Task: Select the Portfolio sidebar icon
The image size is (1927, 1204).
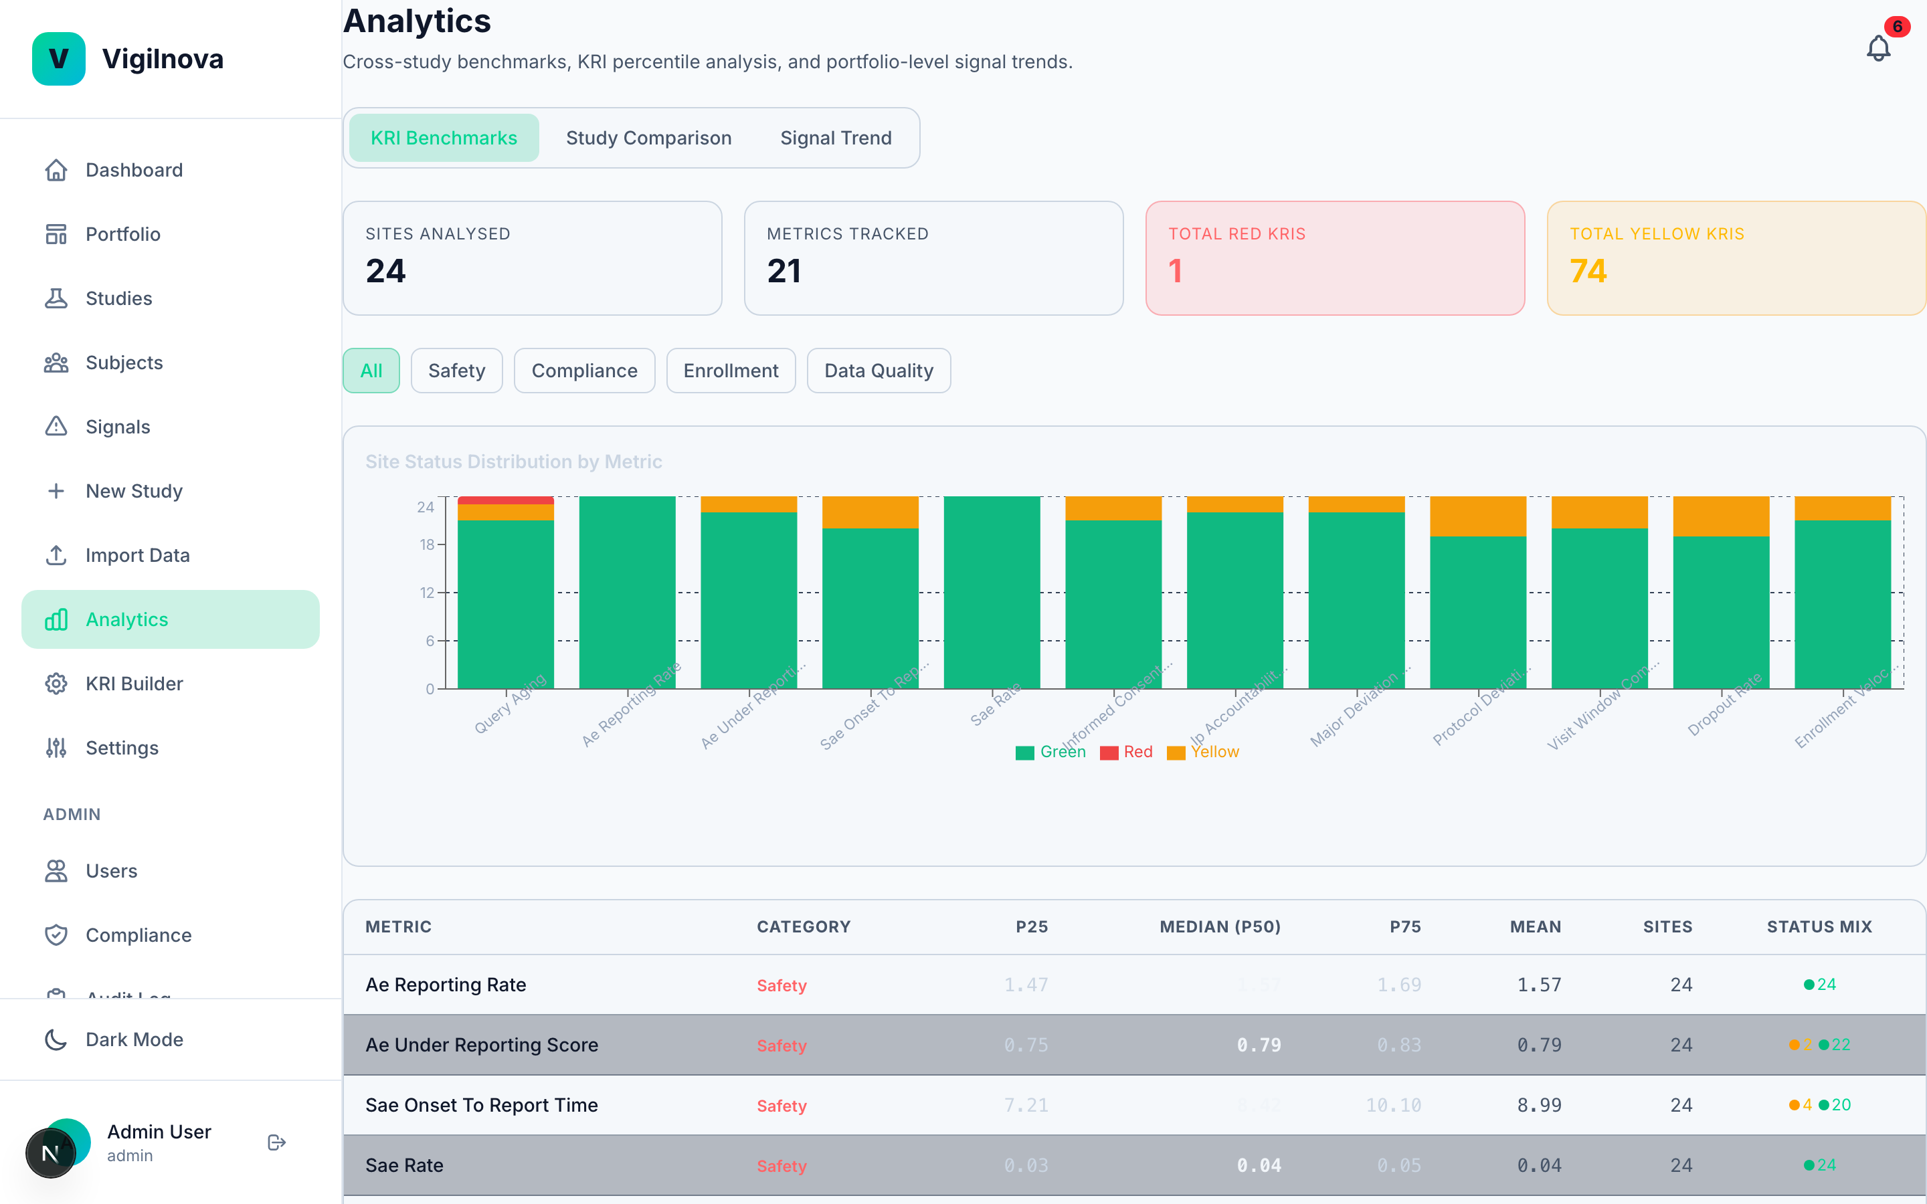Action: pos(56,233)
